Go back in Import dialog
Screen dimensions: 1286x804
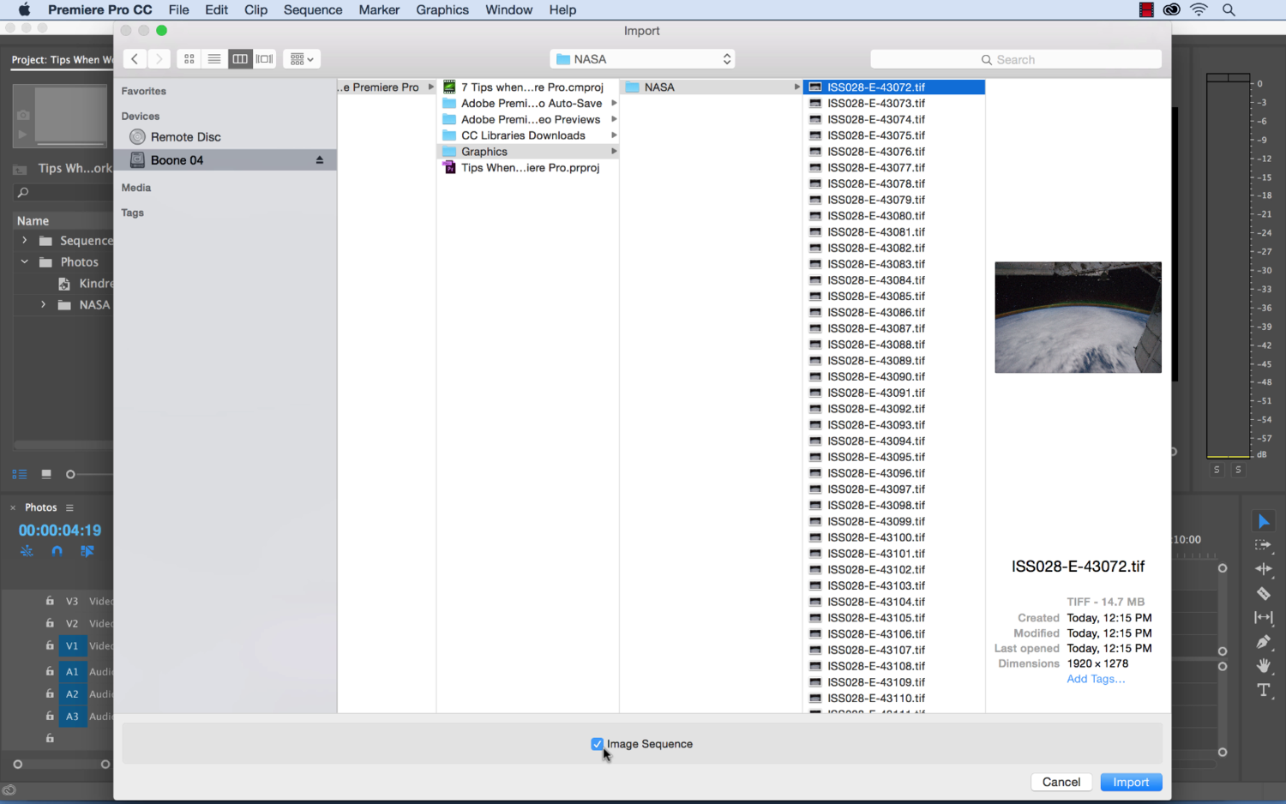[x=135, y=59]
